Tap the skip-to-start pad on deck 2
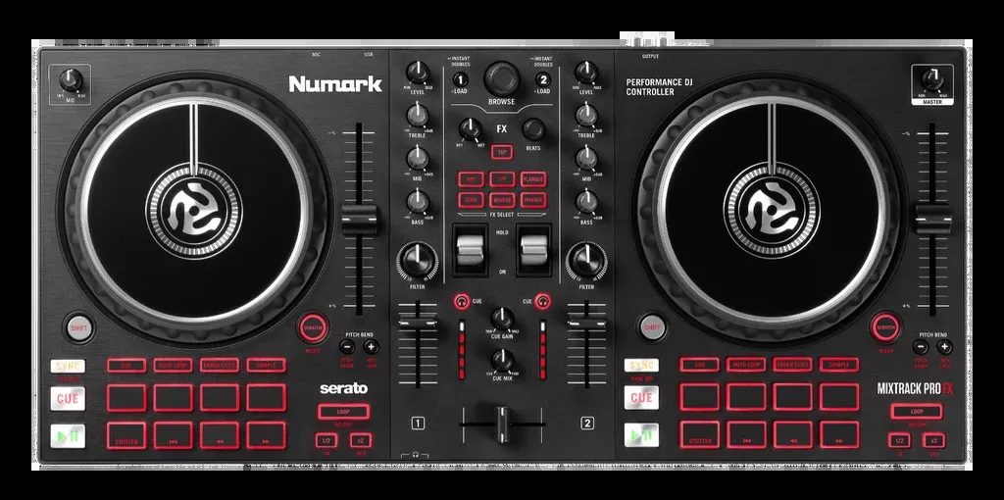Image resolution: width=1004 pixels, height=500 pixels. 746,434
